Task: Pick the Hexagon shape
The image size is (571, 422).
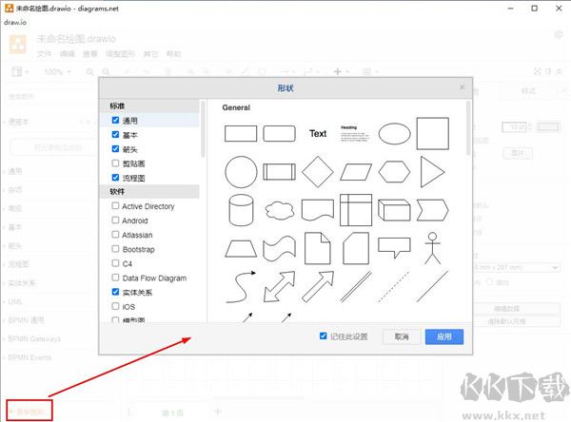Action: 394,172
